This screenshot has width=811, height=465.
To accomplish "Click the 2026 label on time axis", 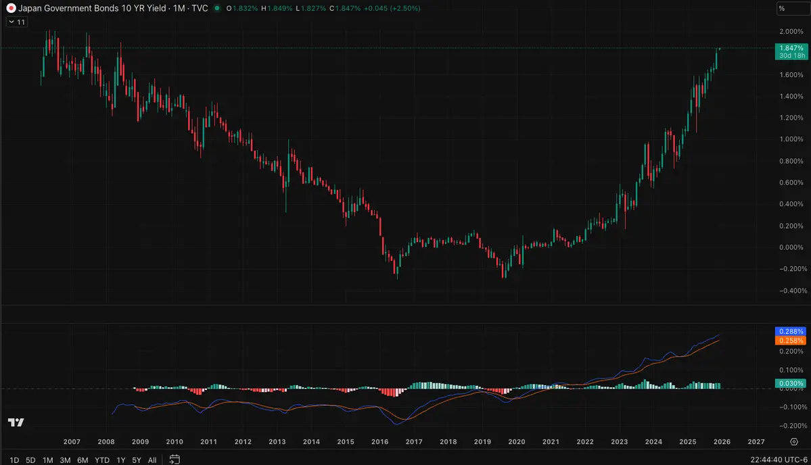I will coord(722,442).
